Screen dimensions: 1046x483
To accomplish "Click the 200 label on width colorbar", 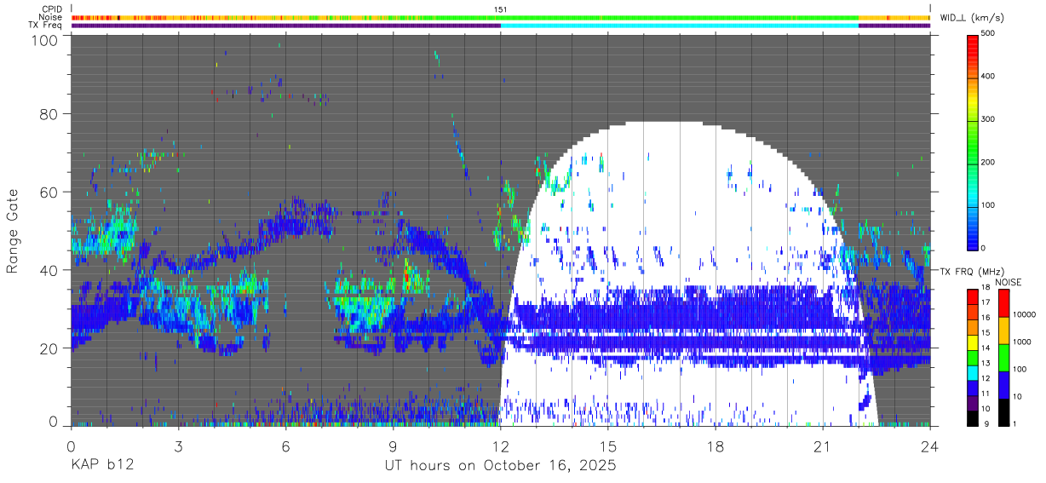I will click(988, 162).
